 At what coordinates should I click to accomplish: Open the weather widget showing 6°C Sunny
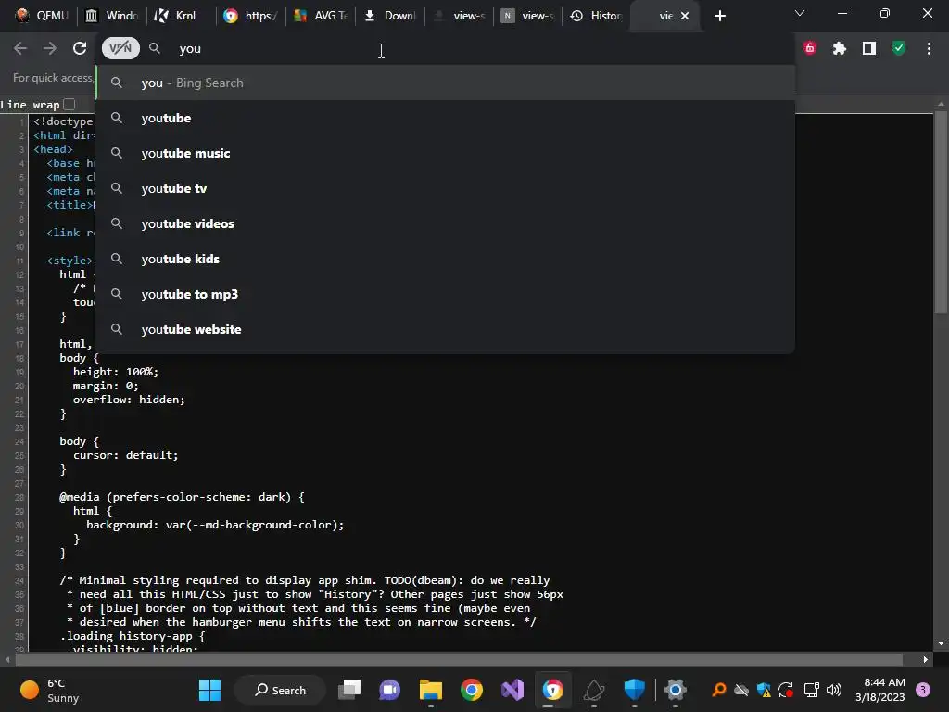[50, 690]
